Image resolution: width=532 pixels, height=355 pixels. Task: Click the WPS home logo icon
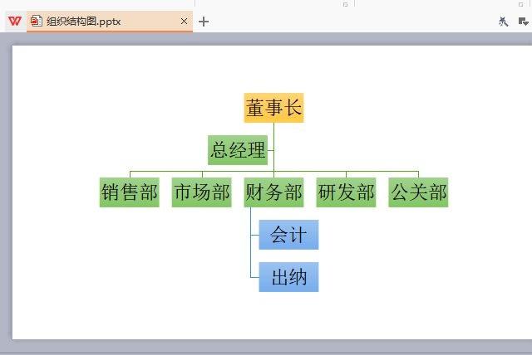tap(15, 22)
